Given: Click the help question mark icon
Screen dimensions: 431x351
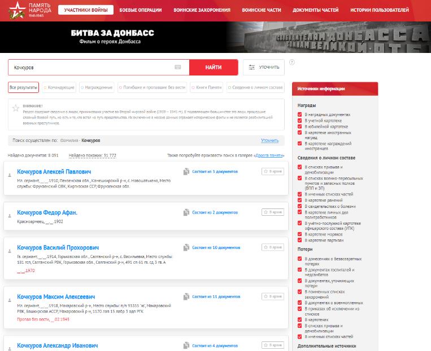Looking at the screenshot, I should [291, 62].
